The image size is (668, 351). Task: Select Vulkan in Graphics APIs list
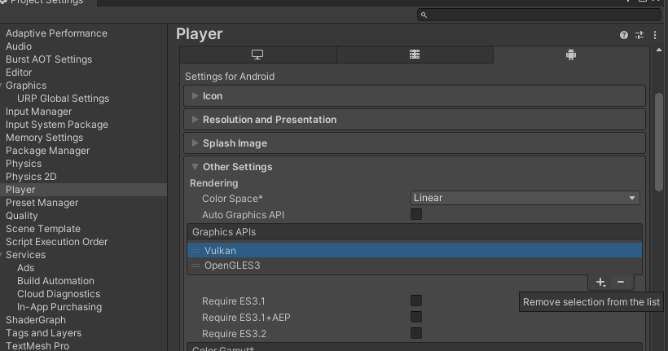click(415, 251)
